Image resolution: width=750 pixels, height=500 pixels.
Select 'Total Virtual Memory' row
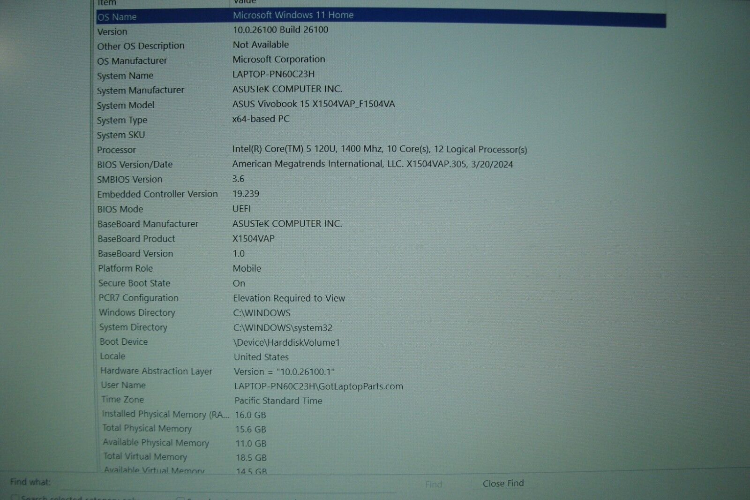(145, 456)
